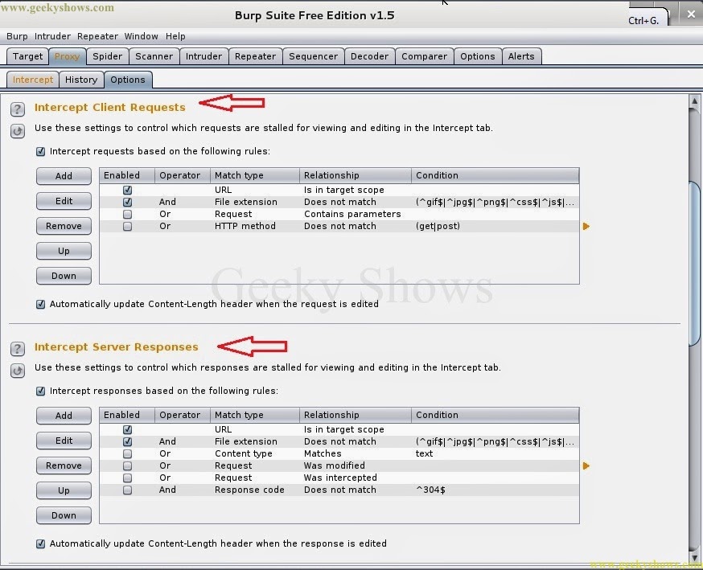Select the 'text' condition cell in responses

coord(495,454)
